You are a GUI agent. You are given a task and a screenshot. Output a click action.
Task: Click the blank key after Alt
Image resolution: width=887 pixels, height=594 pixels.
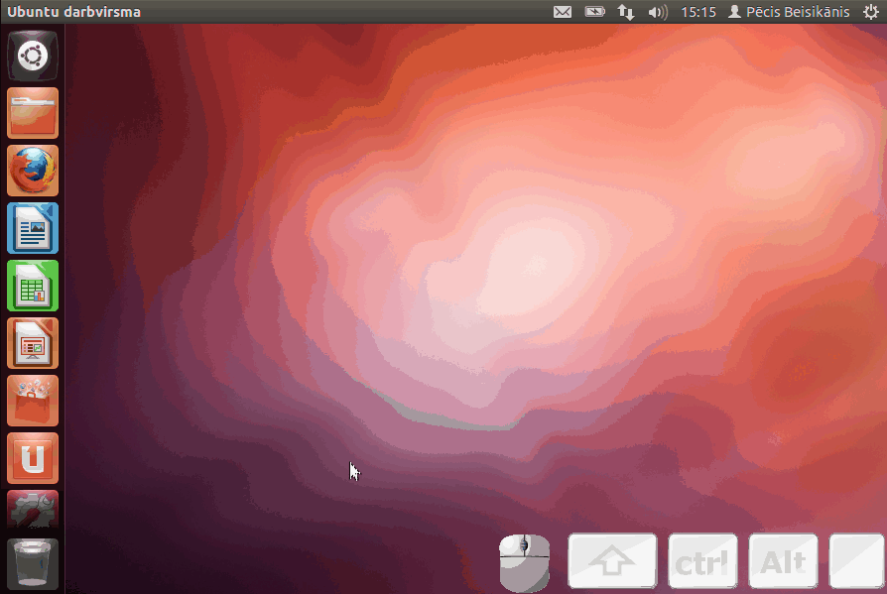click(856, 561)
